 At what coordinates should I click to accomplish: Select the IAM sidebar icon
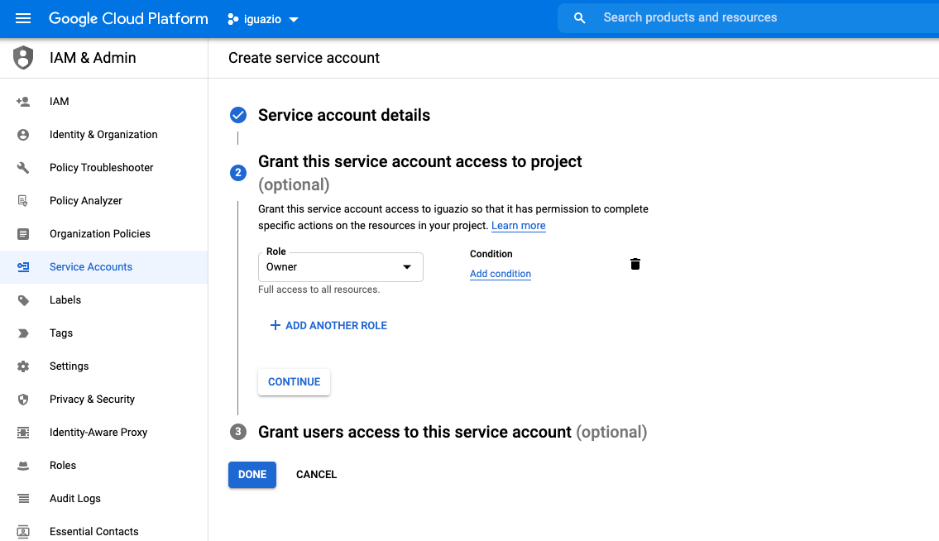[23, 101]
